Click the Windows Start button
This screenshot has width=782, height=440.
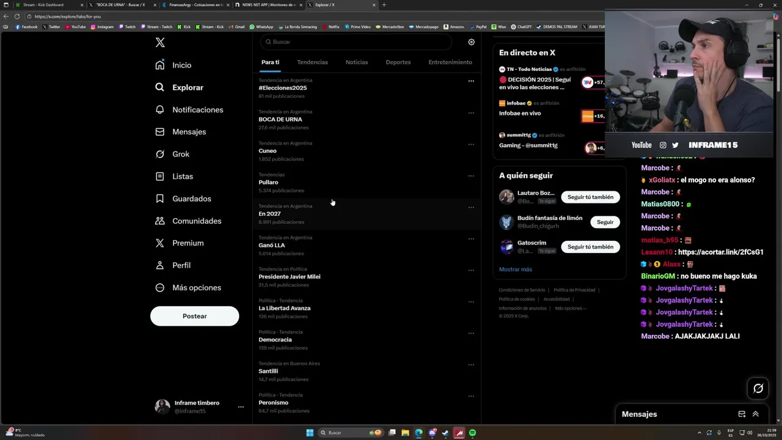tap(310, 433)
